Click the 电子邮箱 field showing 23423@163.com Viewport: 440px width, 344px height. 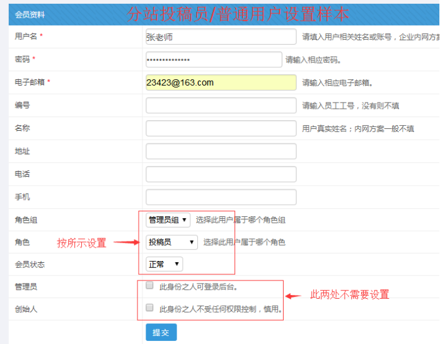tap(221, 83)
